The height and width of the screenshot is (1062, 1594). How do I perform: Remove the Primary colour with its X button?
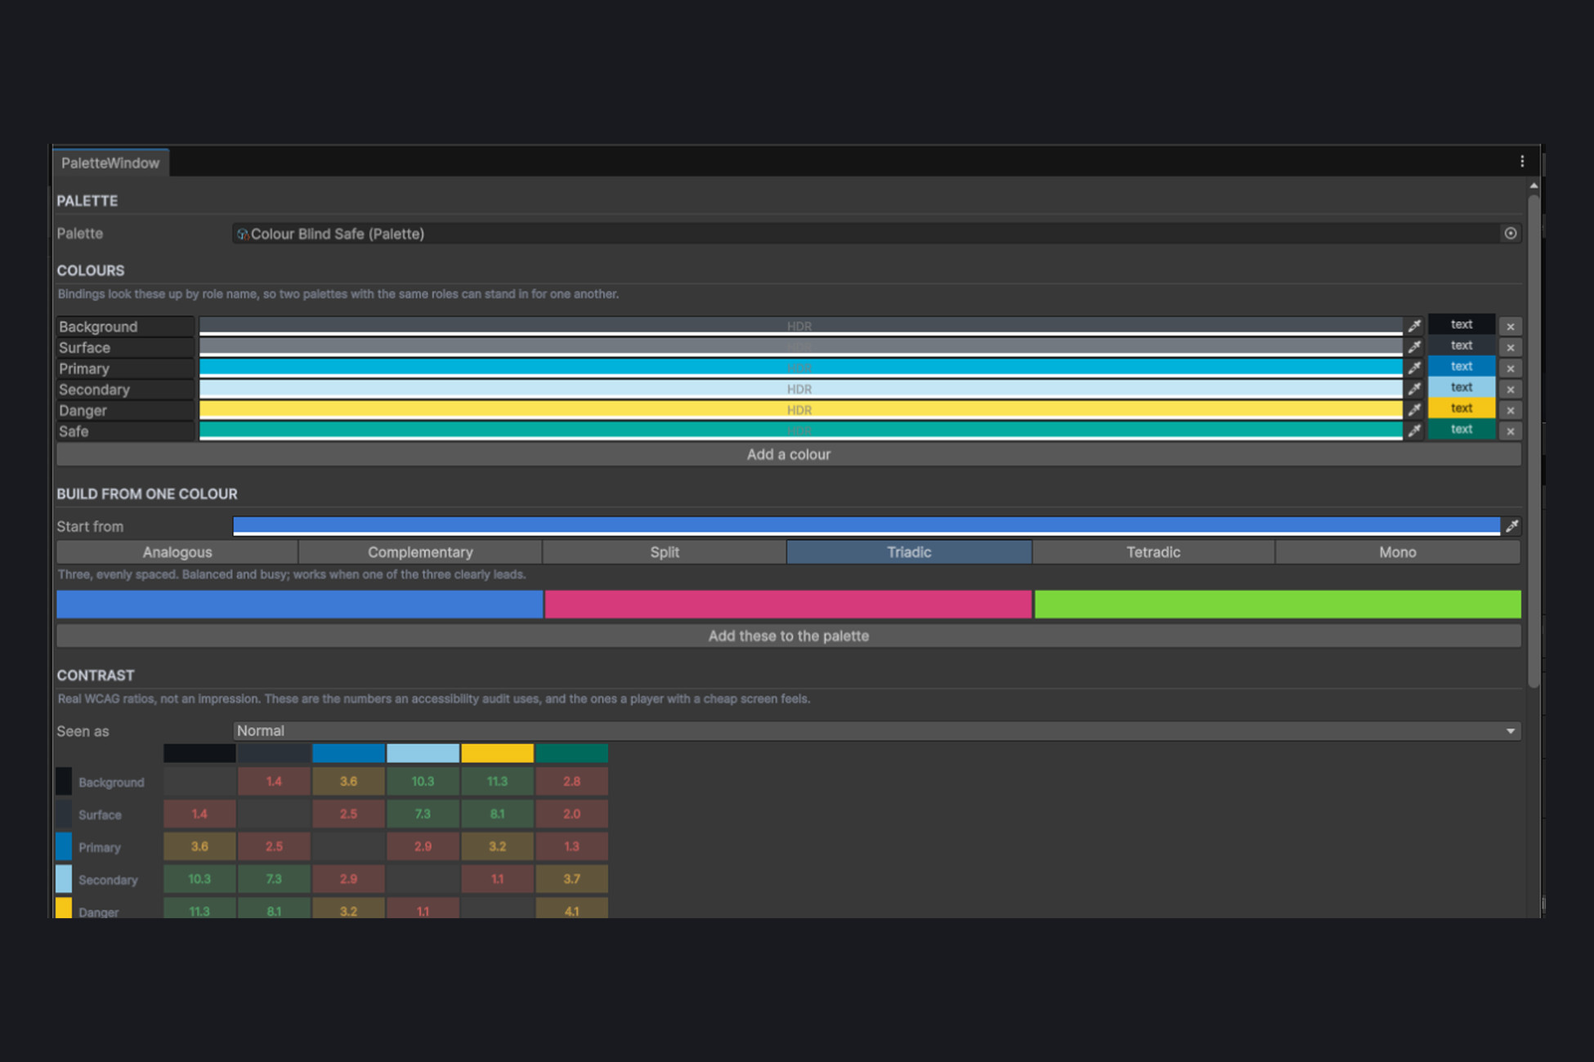click(1511, 368)
